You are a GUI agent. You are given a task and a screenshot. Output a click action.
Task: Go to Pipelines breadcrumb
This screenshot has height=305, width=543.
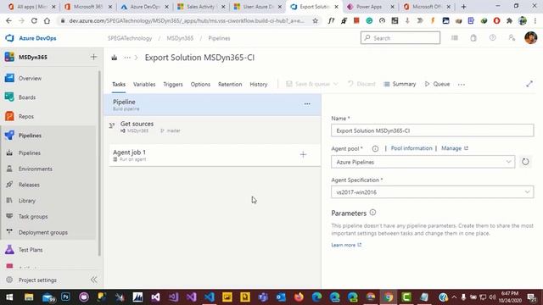tap(219, 38)
